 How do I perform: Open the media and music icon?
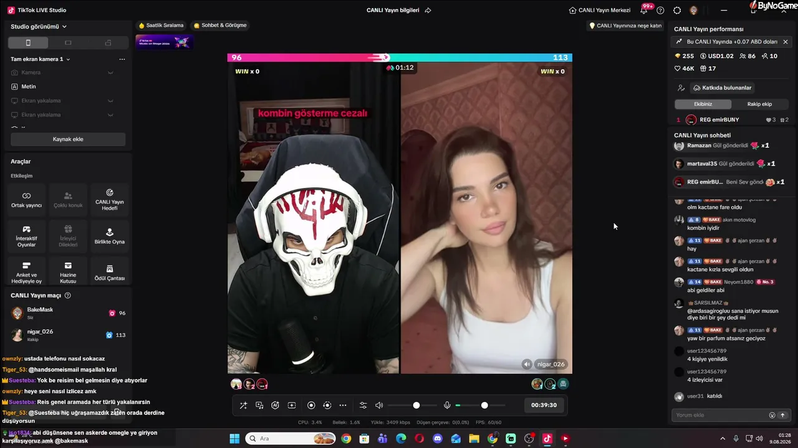(x=259, y=405)
